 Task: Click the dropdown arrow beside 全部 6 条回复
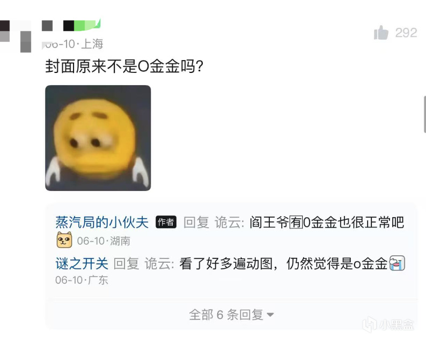[270, 315]
